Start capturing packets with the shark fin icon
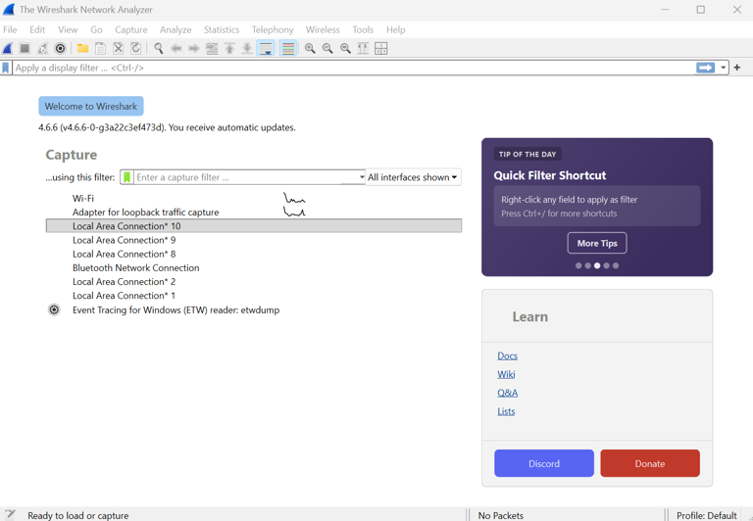753x521 pixels. (7, 48)
